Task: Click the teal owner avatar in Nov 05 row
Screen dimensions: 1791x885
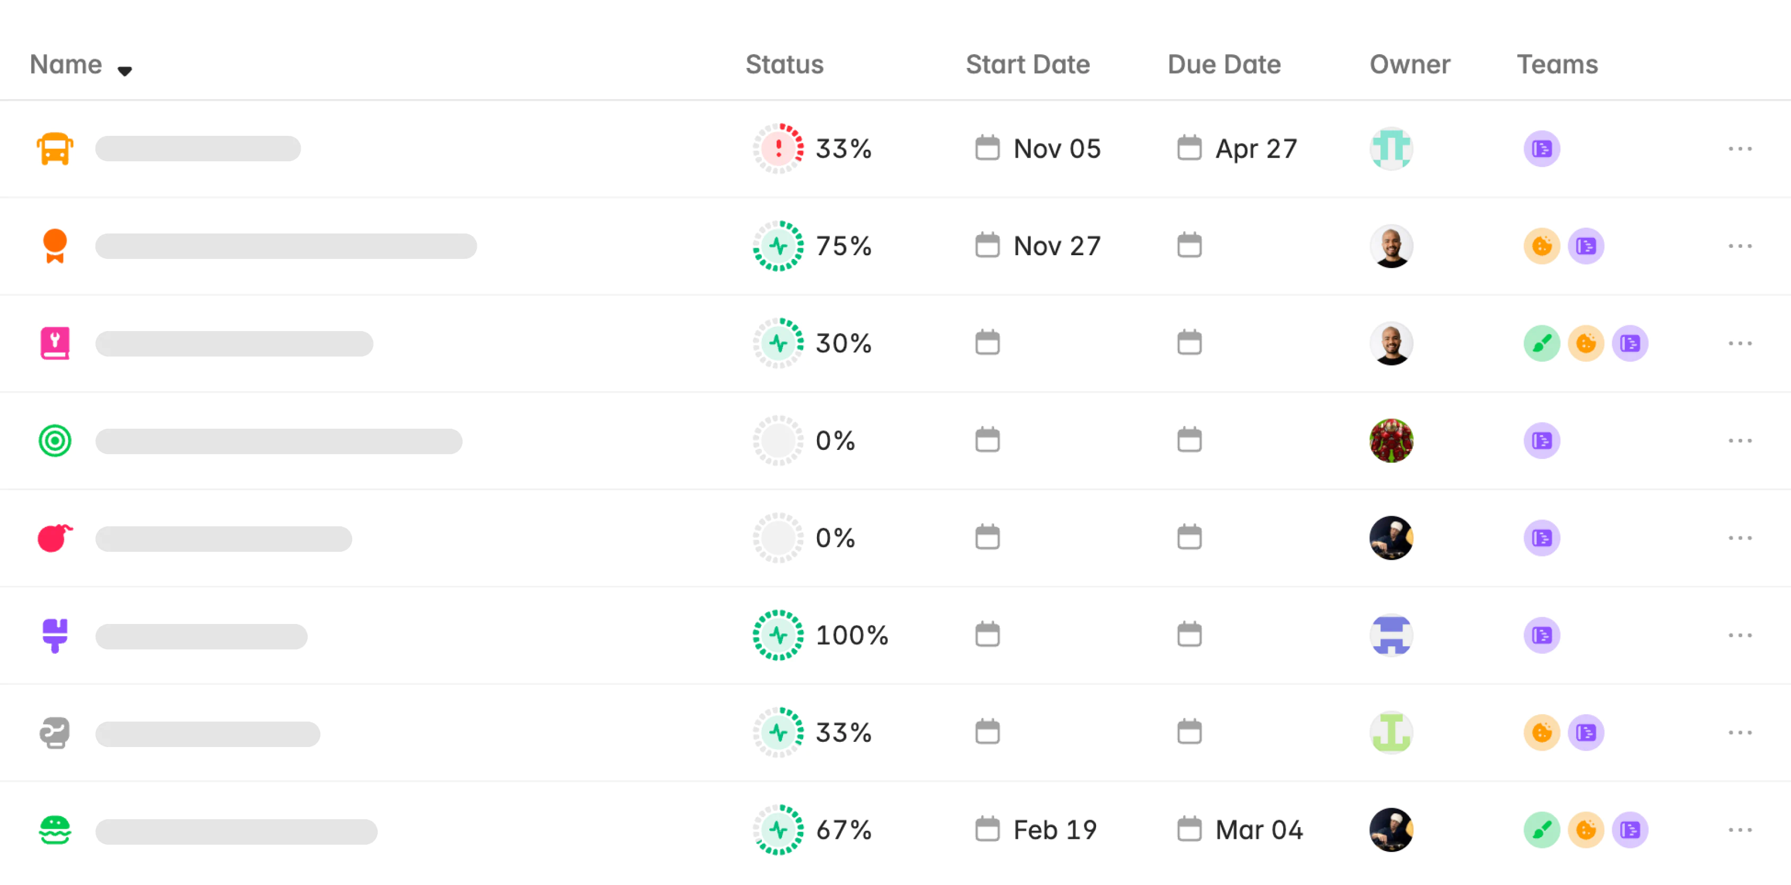Action: tap(1391, 148)
